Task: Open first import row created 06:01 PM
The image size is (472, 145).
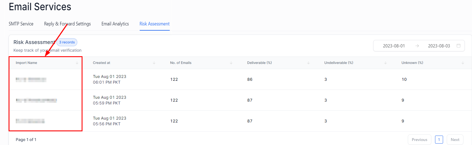Action: [x=31, y=80]
